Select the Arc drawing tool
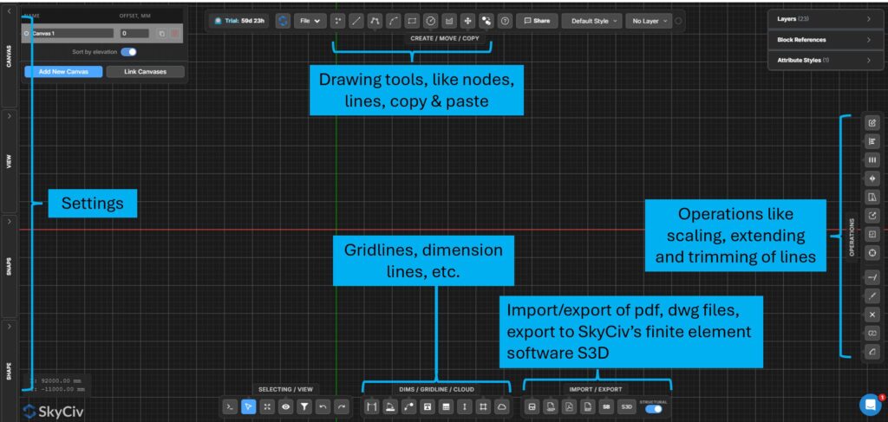This screenshot has height=422, width=888. 394,21
